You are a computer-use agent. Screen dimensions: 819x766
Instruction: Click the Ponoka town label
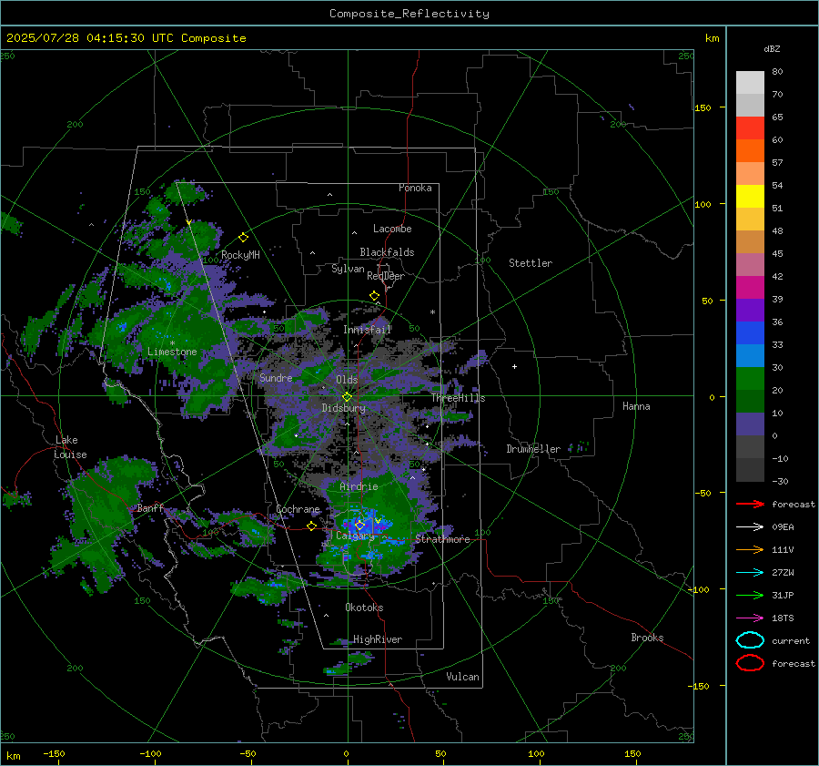(415, 188)
